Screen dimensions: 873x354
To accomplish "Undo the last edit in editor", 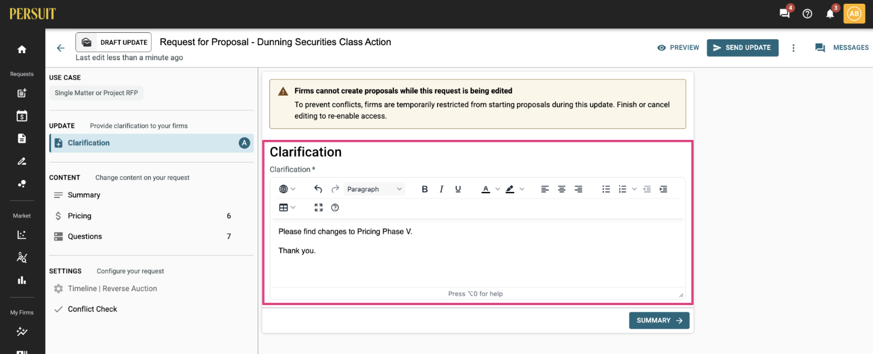I will (318, 189).
